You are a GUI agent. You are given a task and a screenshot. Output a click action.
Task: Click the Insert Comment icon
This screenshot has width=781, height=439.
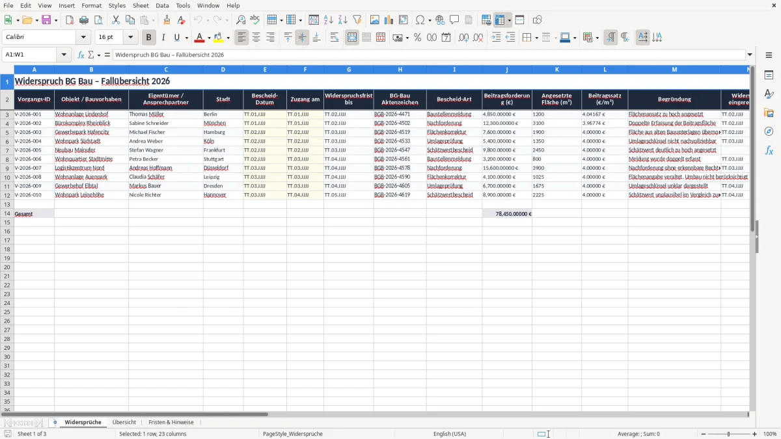pos(454,20)
